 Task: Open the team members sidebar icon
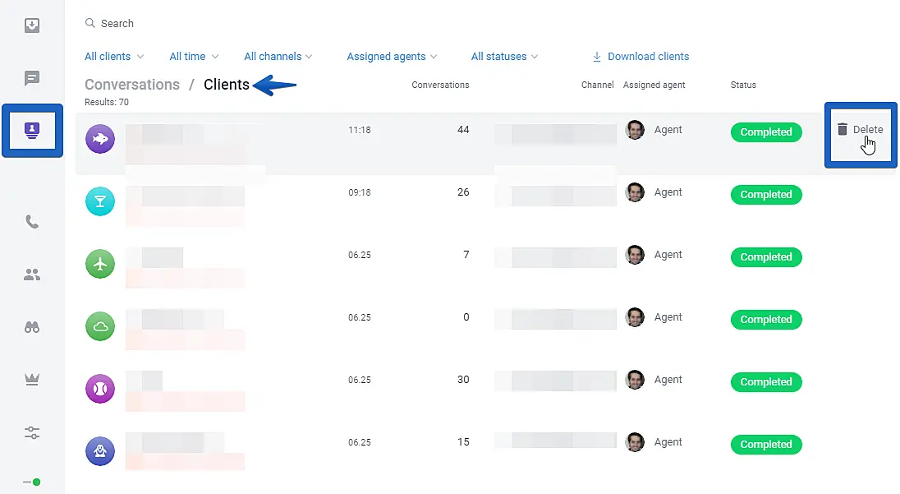(32, 275)
